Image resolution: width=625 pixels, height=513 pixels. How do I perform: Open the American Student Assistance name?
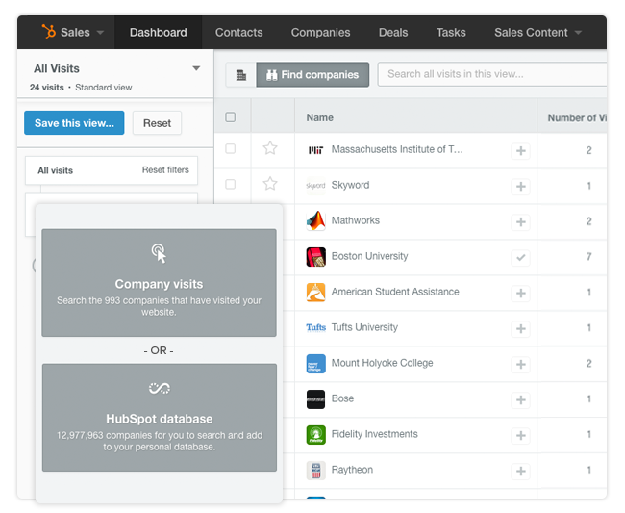coord(395,292)
